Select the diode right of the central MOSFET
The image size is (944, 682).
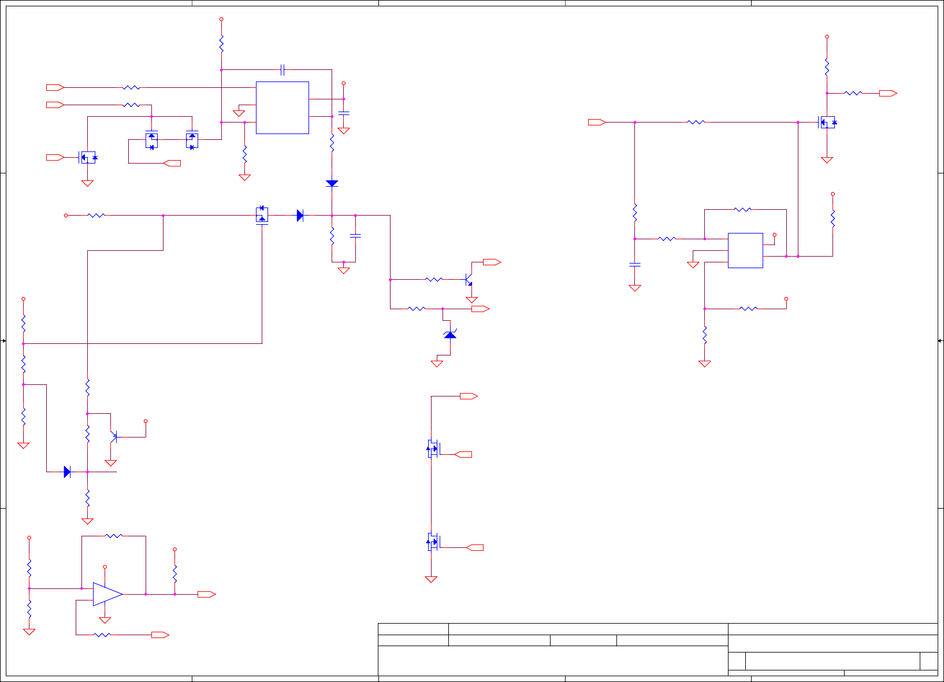(300, 216)
